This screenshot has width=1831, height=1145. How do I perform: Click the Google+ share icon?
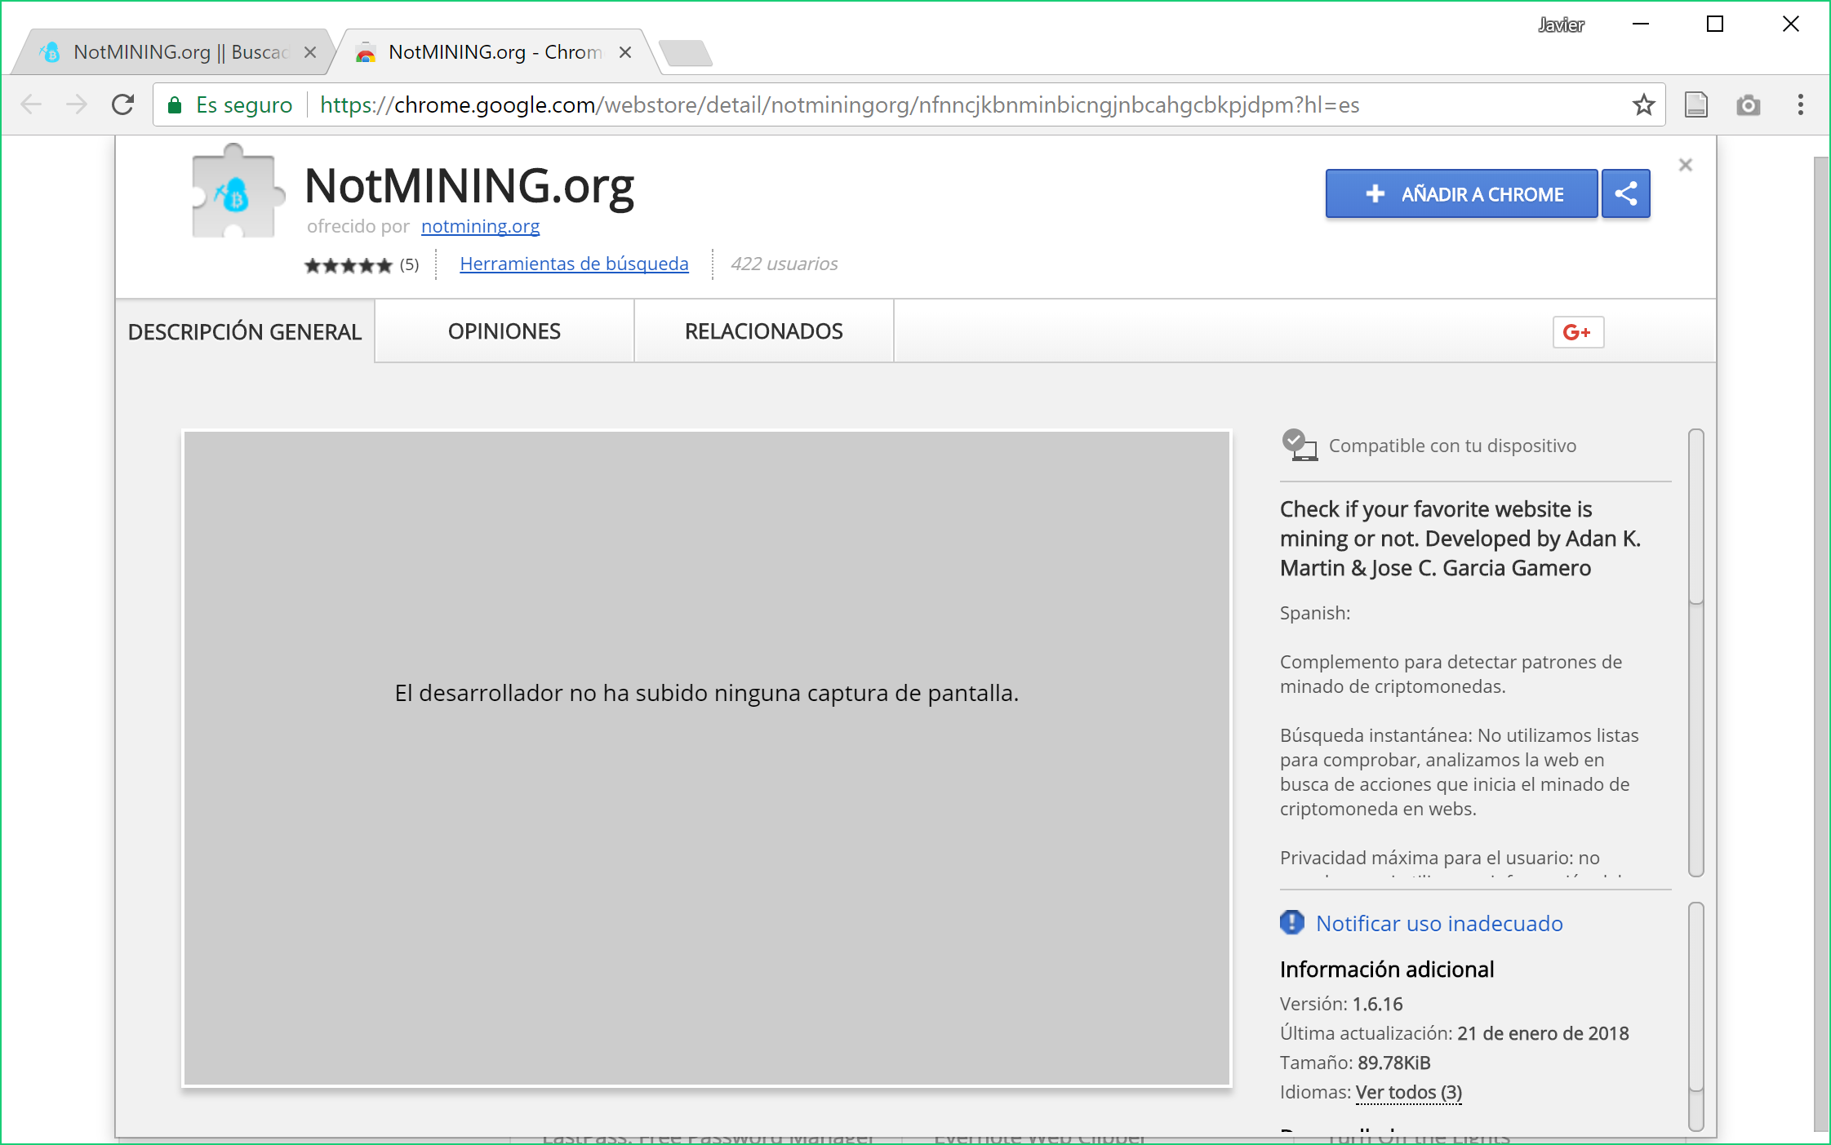point(1577,332)
